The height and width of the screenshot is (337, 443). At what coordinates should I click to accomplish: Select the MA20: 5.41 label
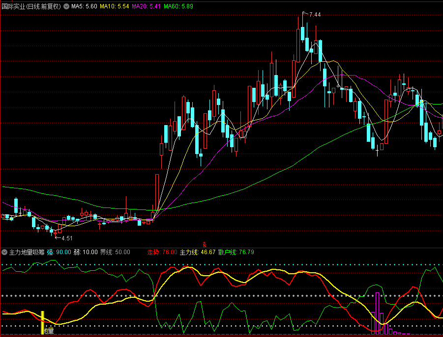click(147, 6)
